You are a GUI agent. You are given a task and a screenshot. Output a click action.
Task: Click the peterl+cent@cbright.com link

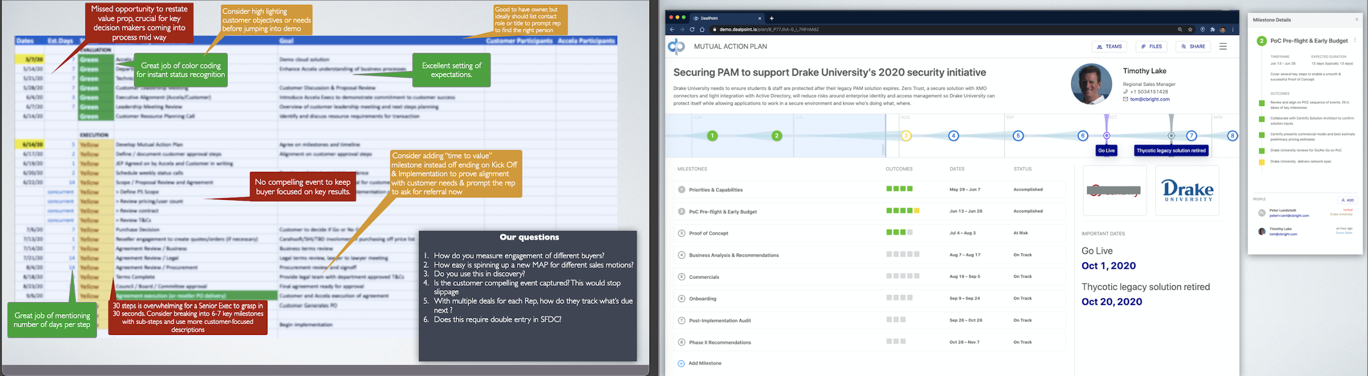pyautogui.click(x=1289, y=216)
